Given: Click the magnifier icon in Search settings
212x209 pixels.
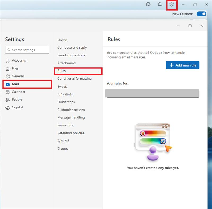Looking at the screenshot, I should (9, 50).
